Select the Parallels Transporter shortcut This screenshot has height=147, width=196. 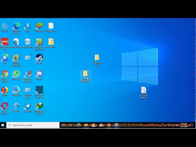click(28, 76)
